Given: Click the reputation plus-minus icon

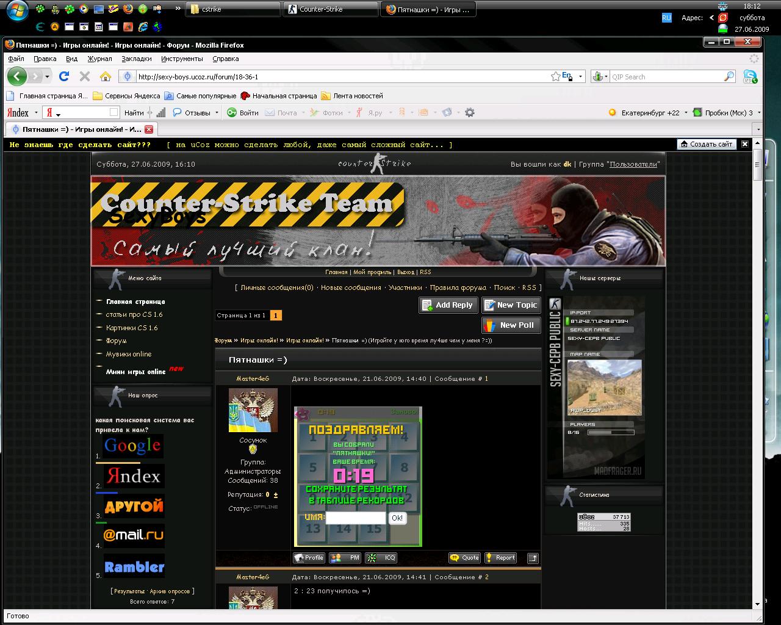Looking at the screenshot, I should click(x=276, y=495).
